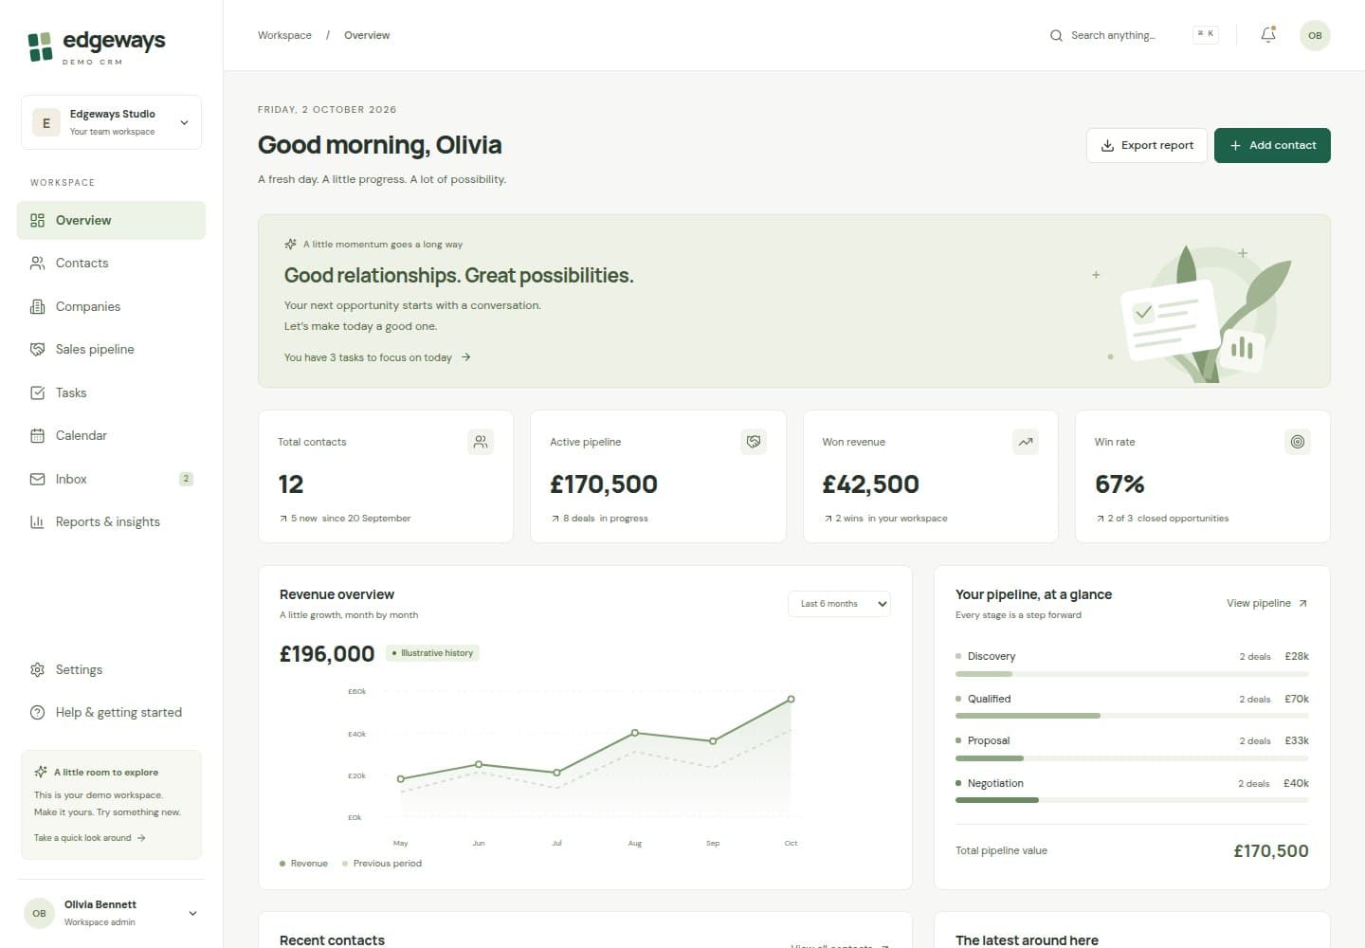Click the Oct data point on revenue chart
This screenshot has height=948, width=1365.
[791, 700]
